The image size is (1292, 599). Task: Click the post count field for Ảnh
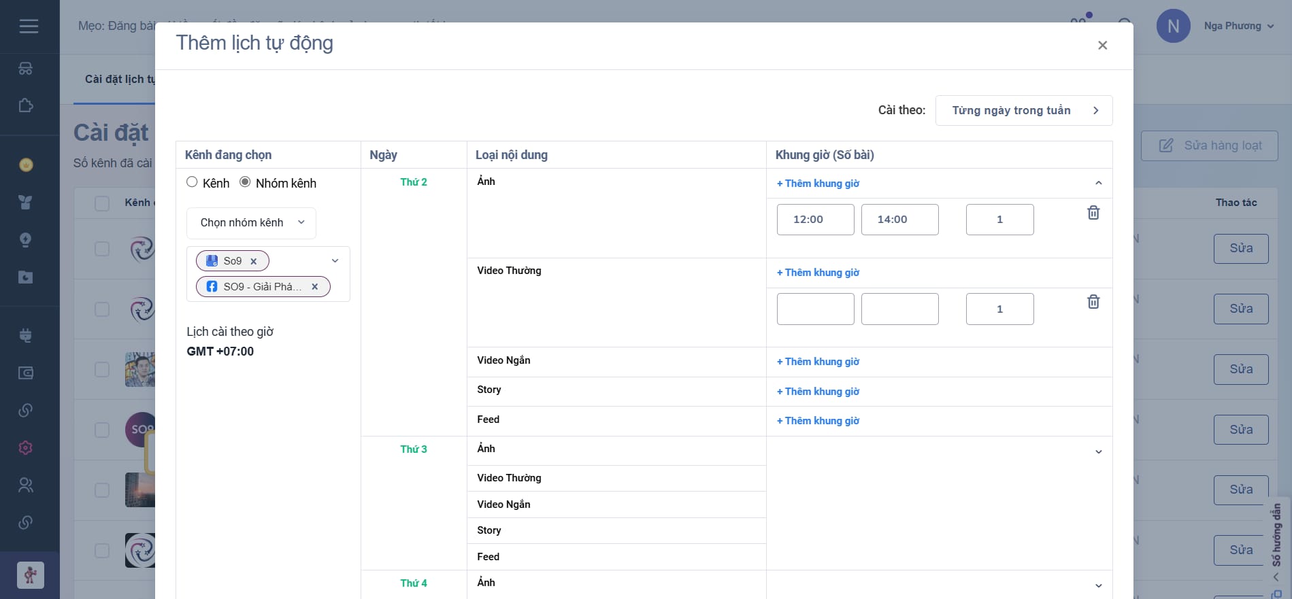click(x=999, y=220)
